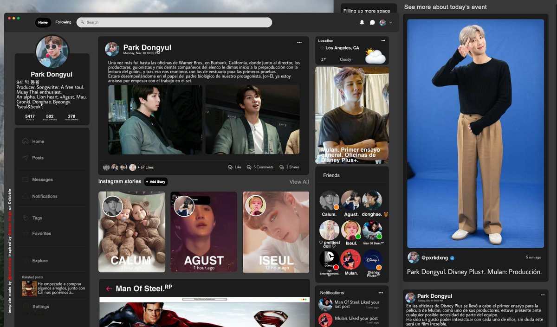Open Settings in the sidebar
557x327 pixels.
coord(41,307)
